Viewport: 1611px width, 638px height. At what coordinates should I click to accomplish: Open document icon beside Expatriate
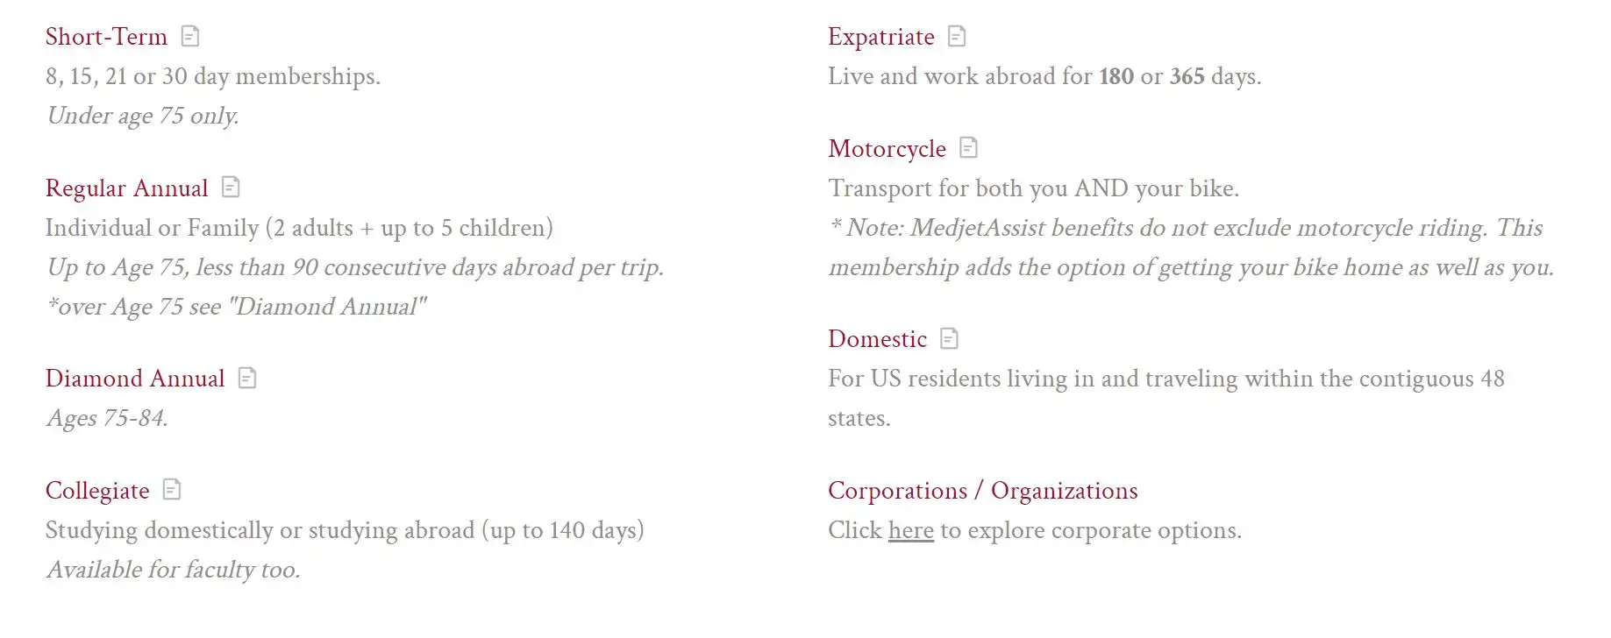tap(957, 37)
